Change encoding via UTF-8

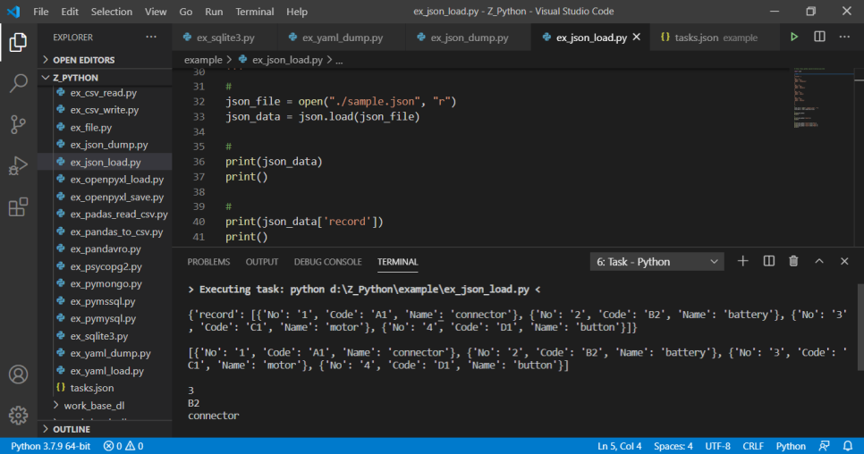(x=717, y=446)
